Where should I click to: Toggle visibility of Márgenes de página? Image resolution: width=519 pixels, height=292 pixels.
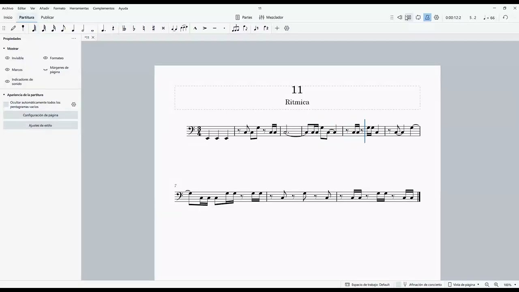(45, 70)
